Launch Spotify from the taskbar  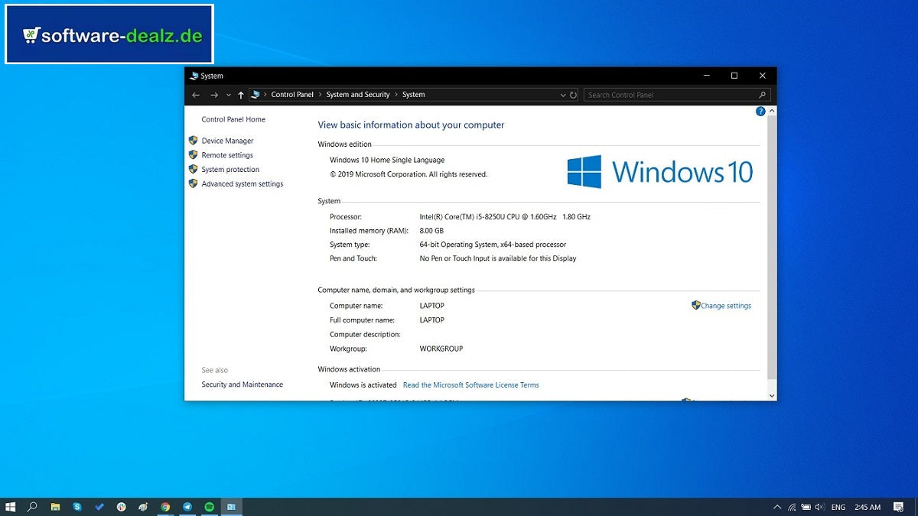click(x=209, y=506)
